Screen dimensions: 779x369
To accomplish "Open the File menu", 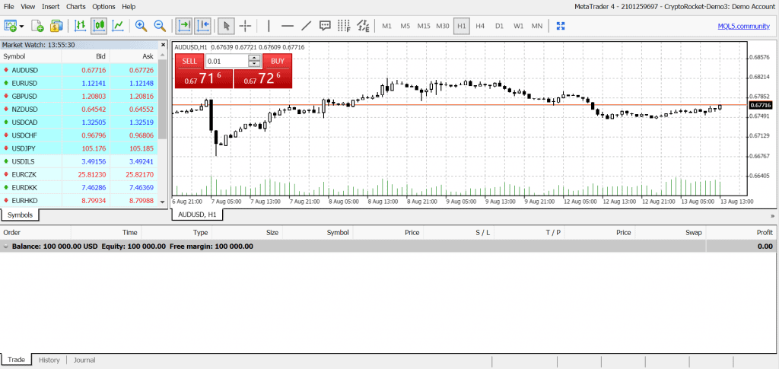I will tap(9, 6).
